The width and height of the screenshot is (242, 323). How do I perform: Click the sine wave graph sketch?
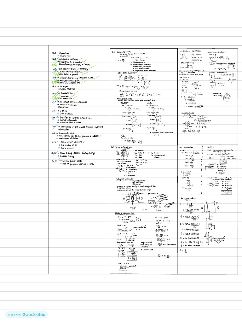(x=215, y=239)
